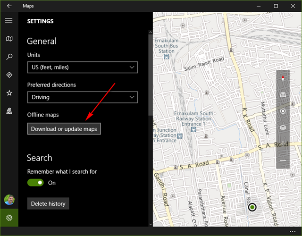Open the Preferred directions dropdown
The width and height of the screenshot is (302, 236).
coord(83,97)
